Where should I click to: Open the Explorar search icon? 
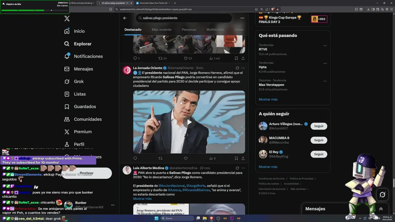(67, 44)
